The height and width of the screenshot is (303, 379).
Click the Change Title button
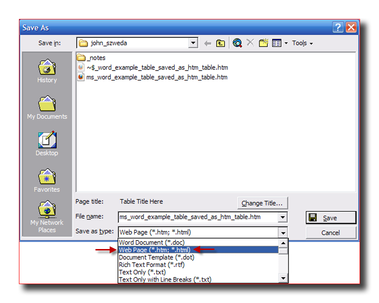click(x=262, y=203)
